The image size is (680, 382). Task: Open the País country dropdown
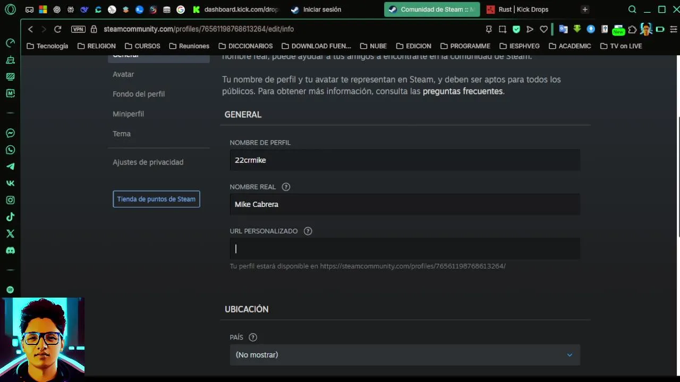coord(405,355)
